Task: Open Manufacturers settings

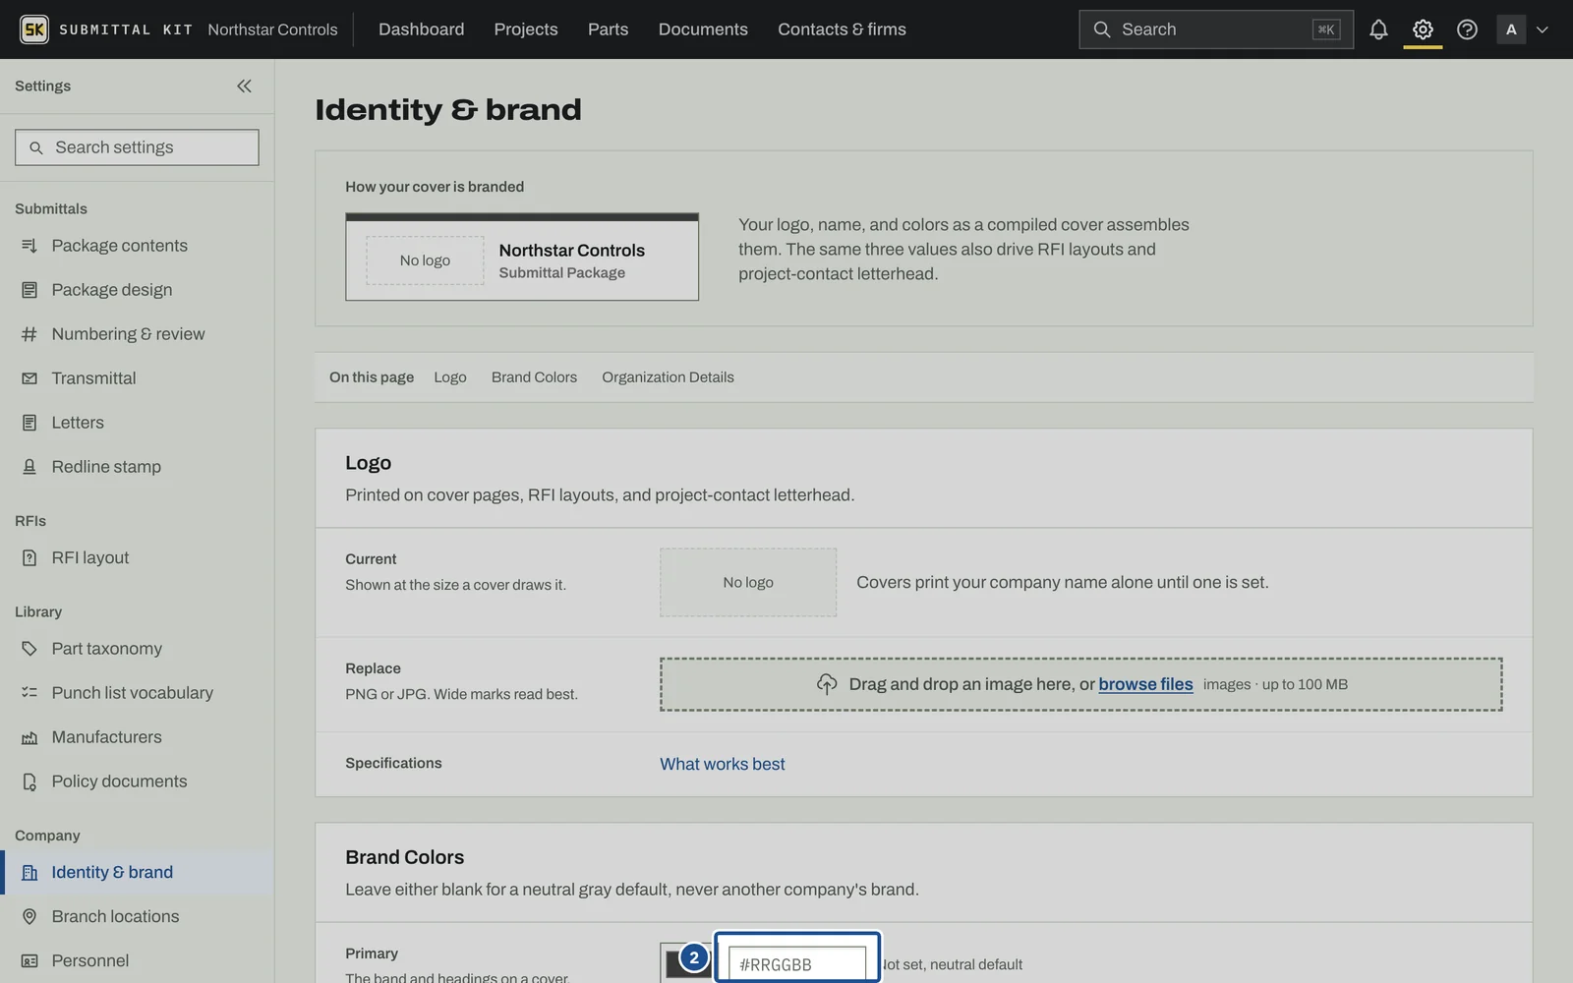Action: point(137,737)
